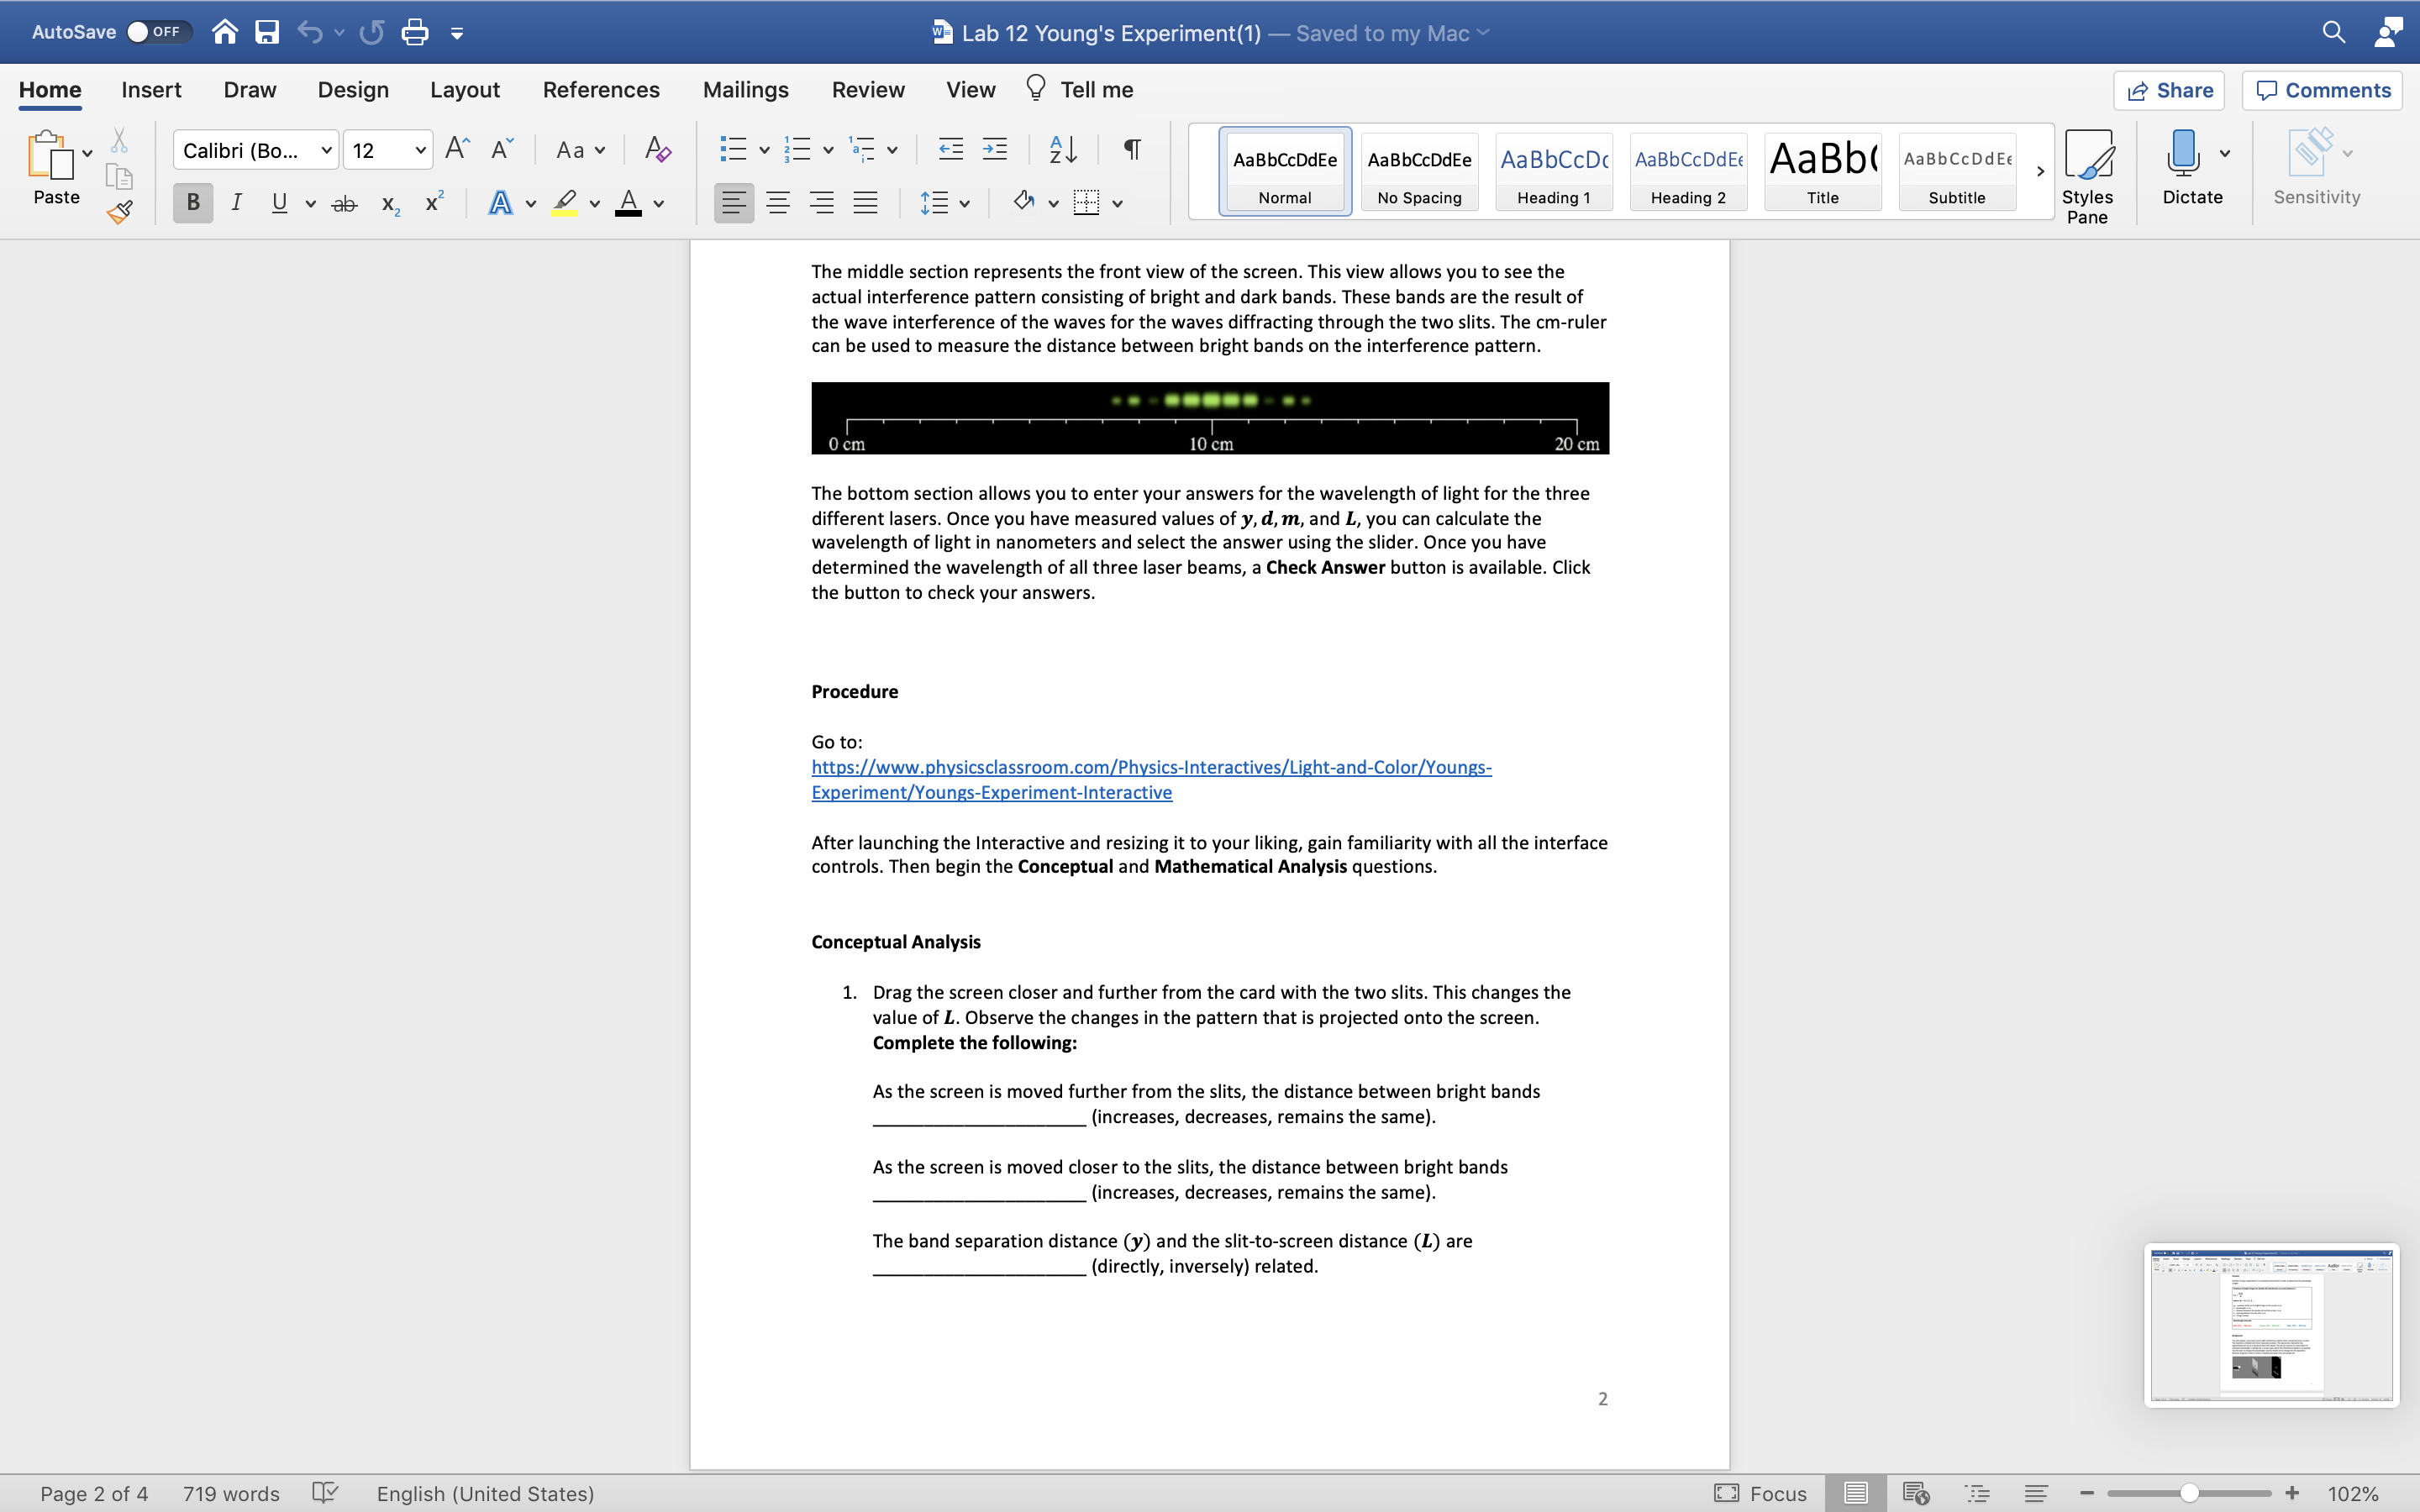Viewport: 2420px width, 1512px height.
Task: Click the Home icon in title bar
Action: (x=225, y=32)
